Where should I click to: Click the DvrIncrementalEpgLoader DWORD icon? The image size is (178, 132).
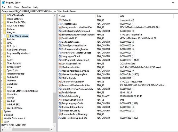pyautogui.click(x=60, y=49)
